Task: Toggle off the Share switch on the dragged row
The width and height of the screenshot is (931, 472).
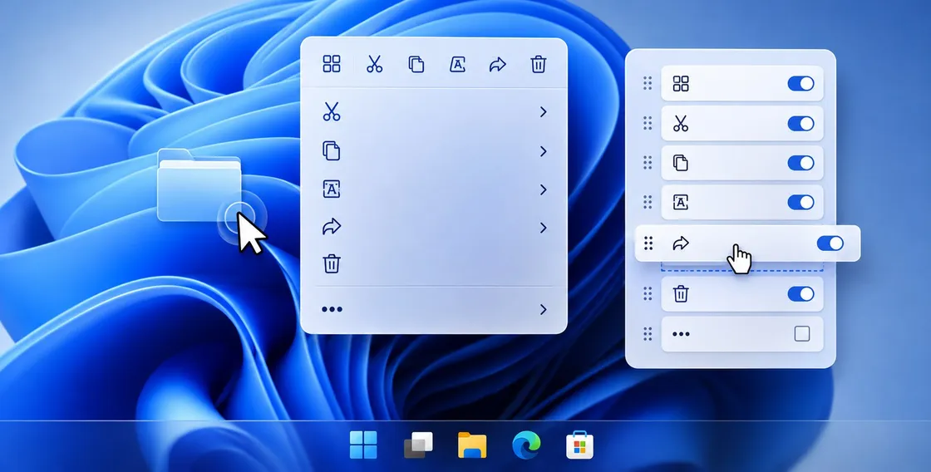Action: pyautogui.click(x=830, y=243)
